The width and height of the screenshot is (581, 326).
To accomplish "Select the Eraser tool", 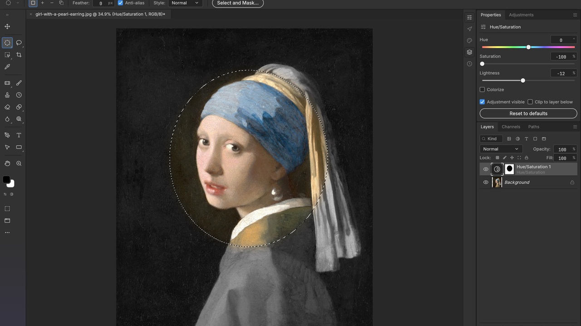I will pyautogui.click(x=7, y=107).
